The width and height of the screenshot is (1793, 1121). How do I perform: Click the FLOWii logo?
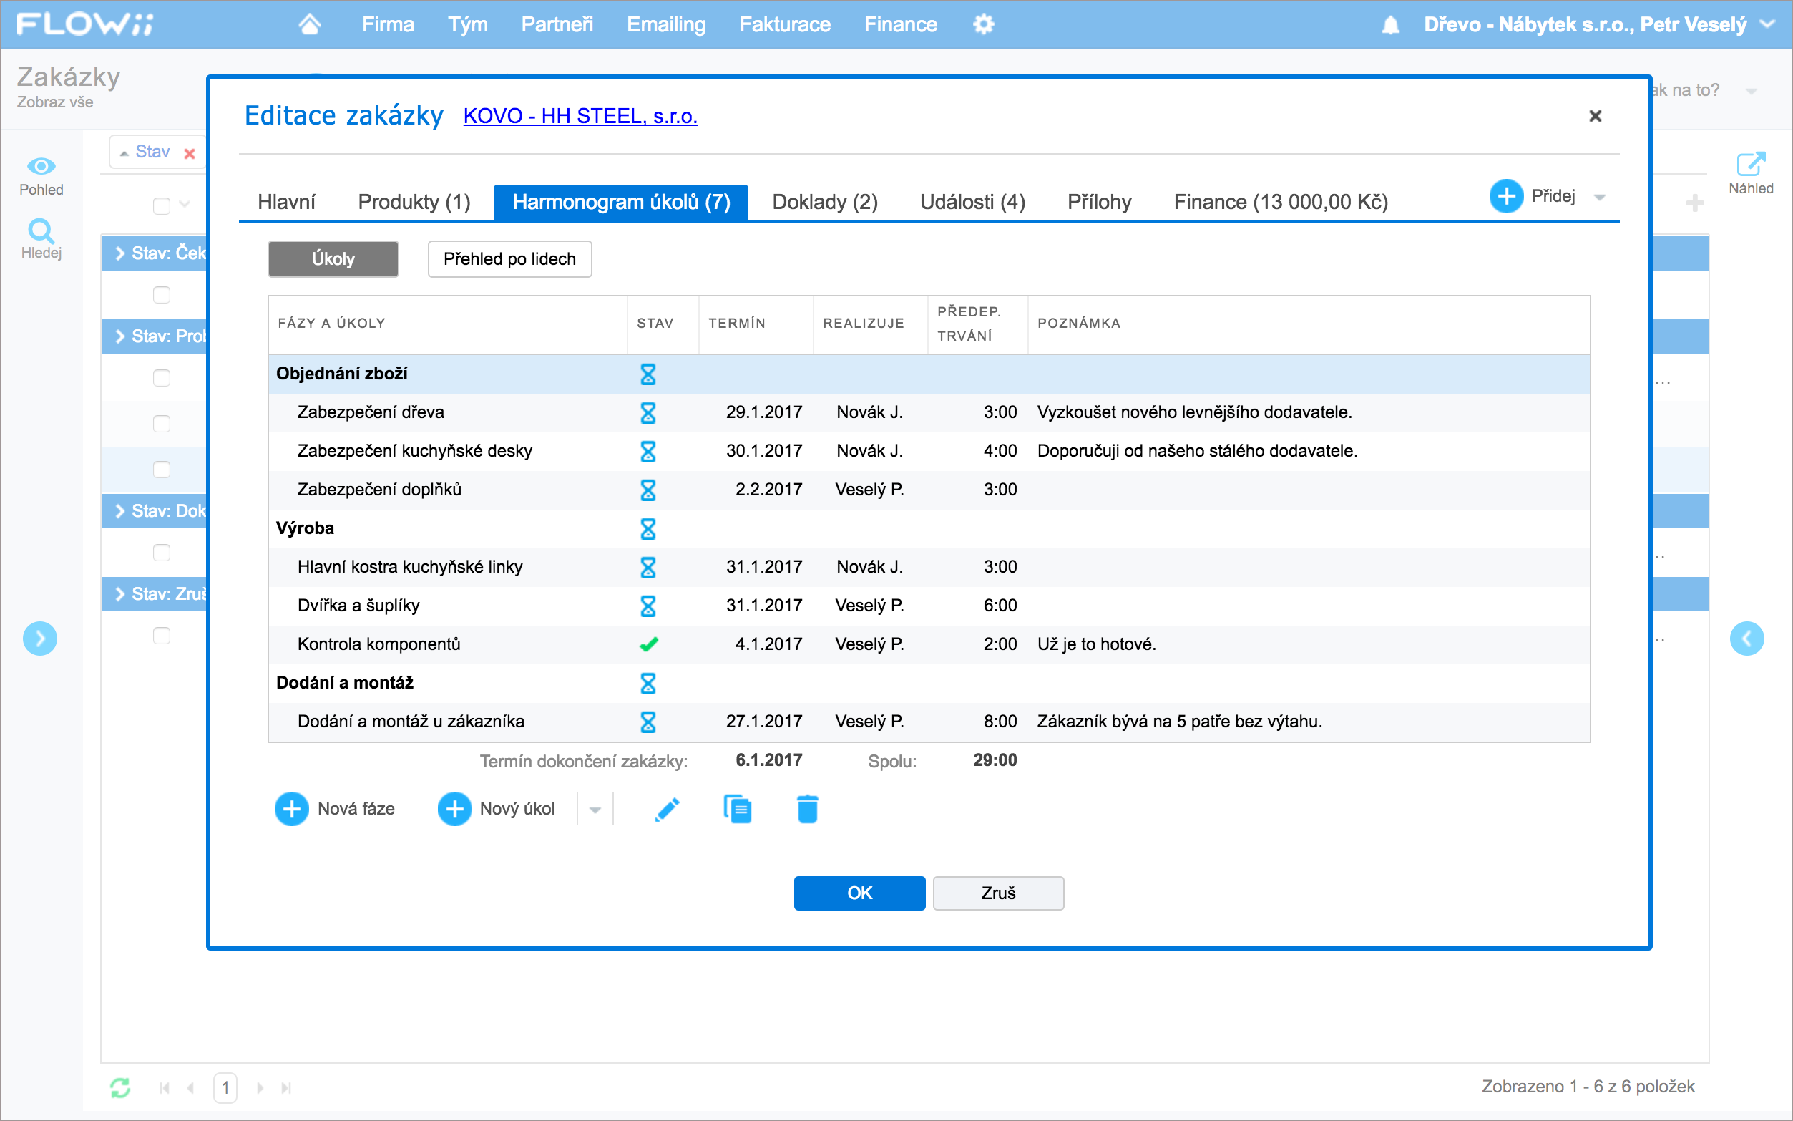click(x=84, y=24)
